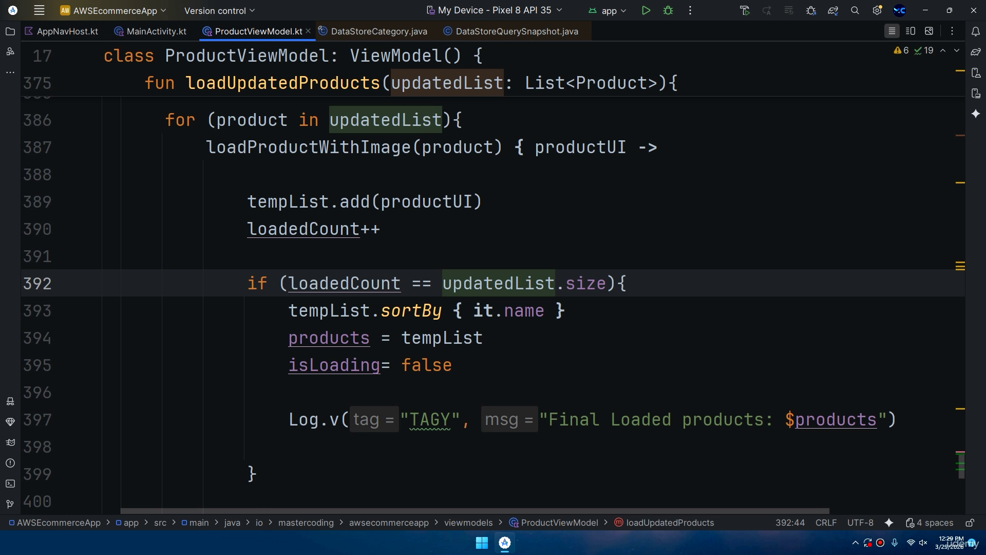986x555 pixels.
Task: Toggle the file read-only lock icon
Action: pos(970,523)
